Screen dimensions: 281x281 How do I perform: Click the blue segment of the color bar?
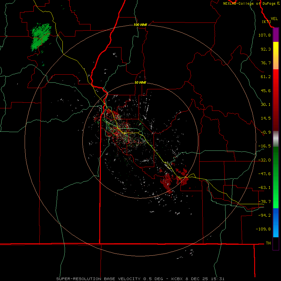(276, 223)
